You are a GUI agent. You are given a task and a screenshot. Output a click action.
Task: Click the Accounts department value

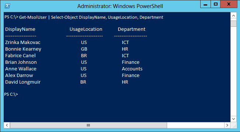tap(132, 69)
